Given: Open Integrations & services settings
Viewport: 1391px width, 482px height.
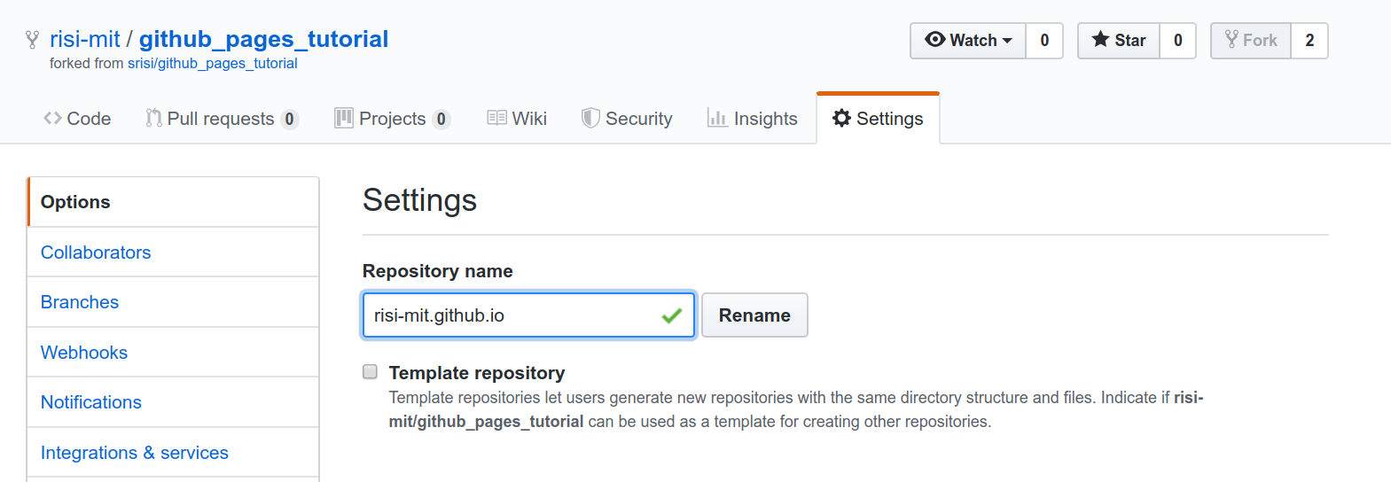Looking at the screenshot, I should (173, 453).
